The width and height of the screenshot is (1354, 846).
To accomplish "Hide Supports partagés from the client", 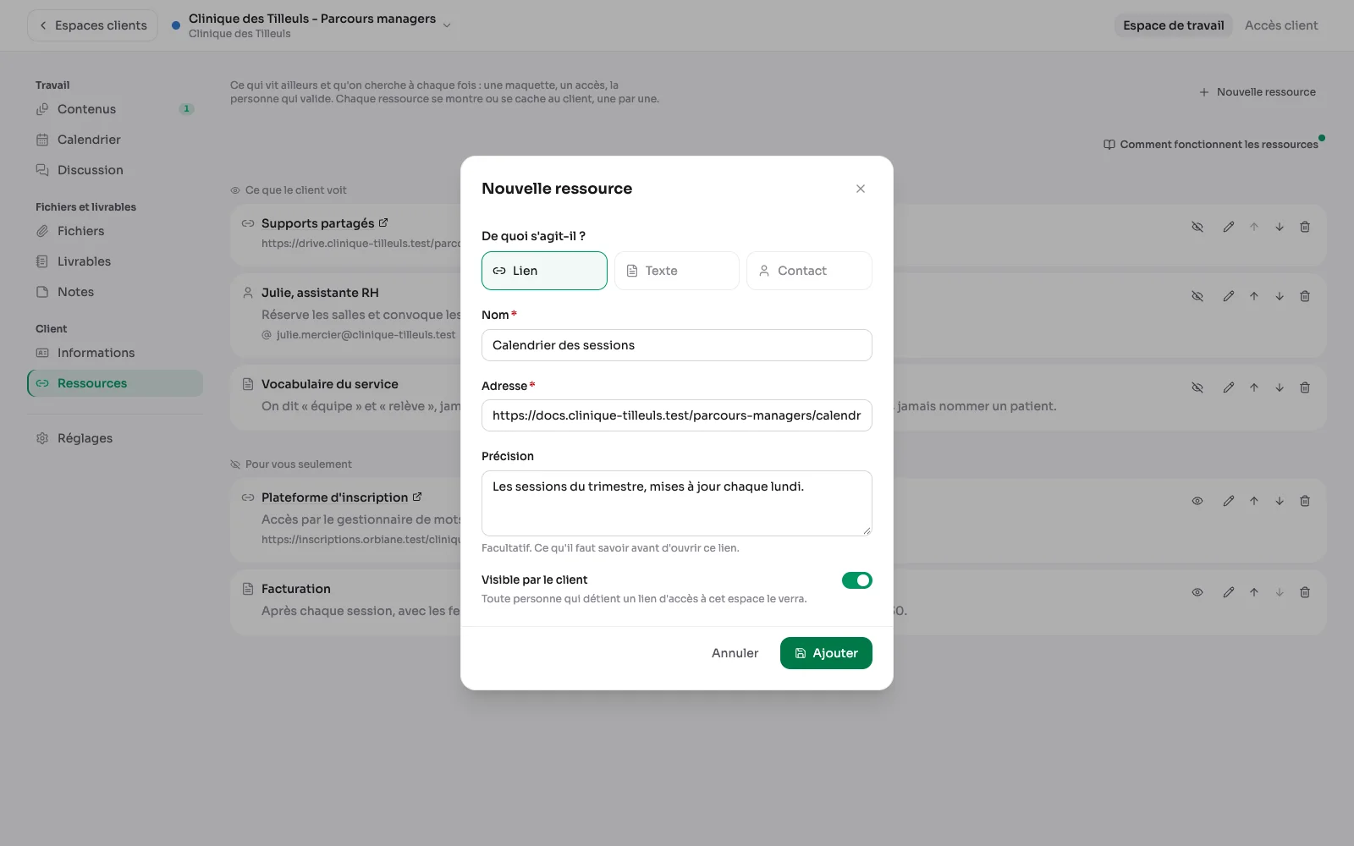I will [x=1197, y=227].
